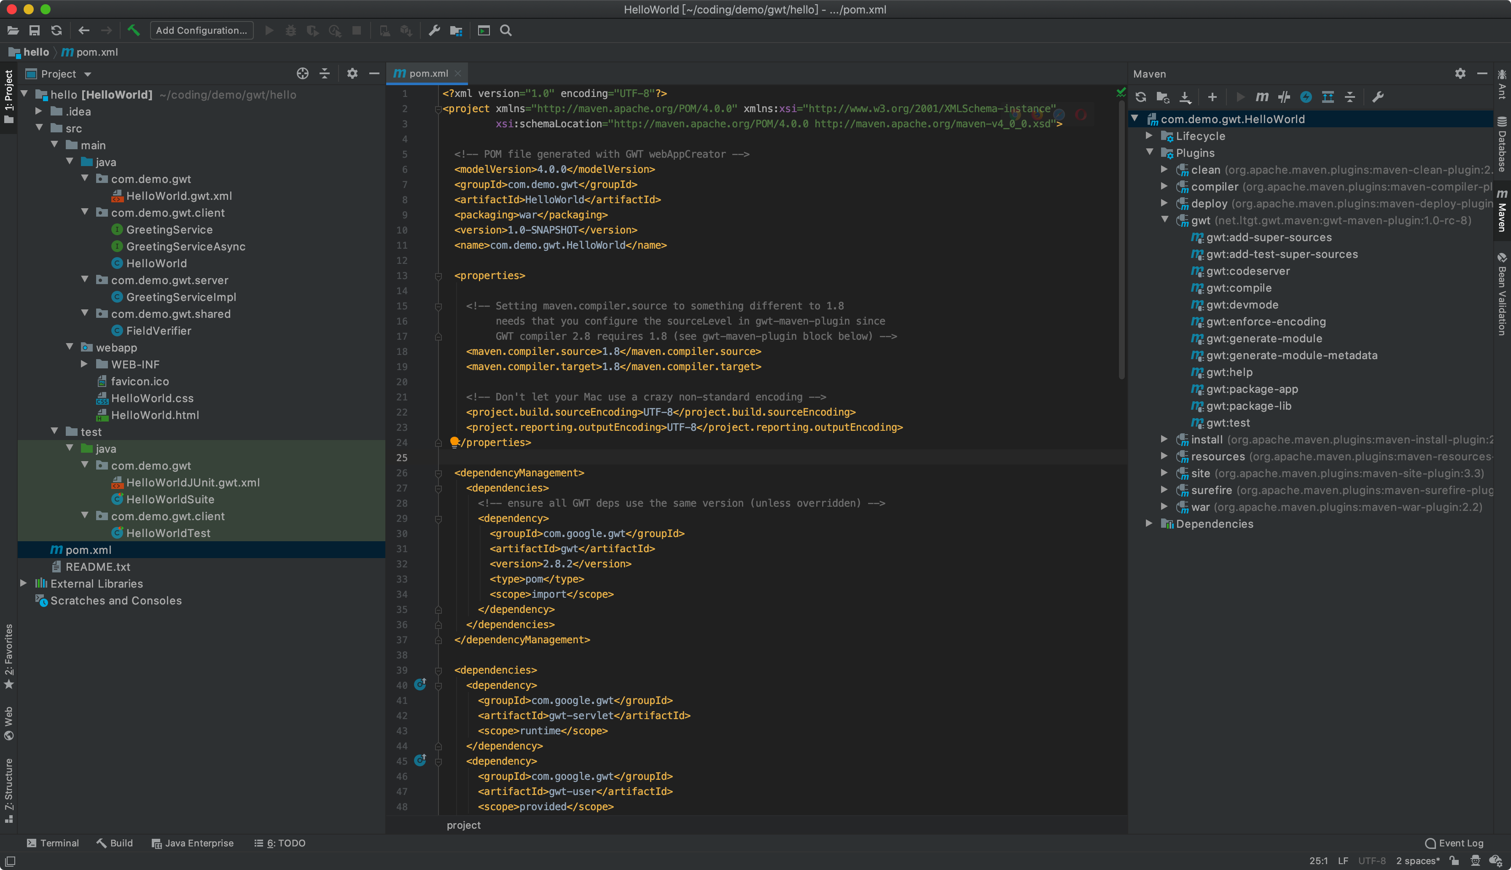Open Maven Settings wrench icon
Screen dimensions: 1511x870
click(1378, 97)
